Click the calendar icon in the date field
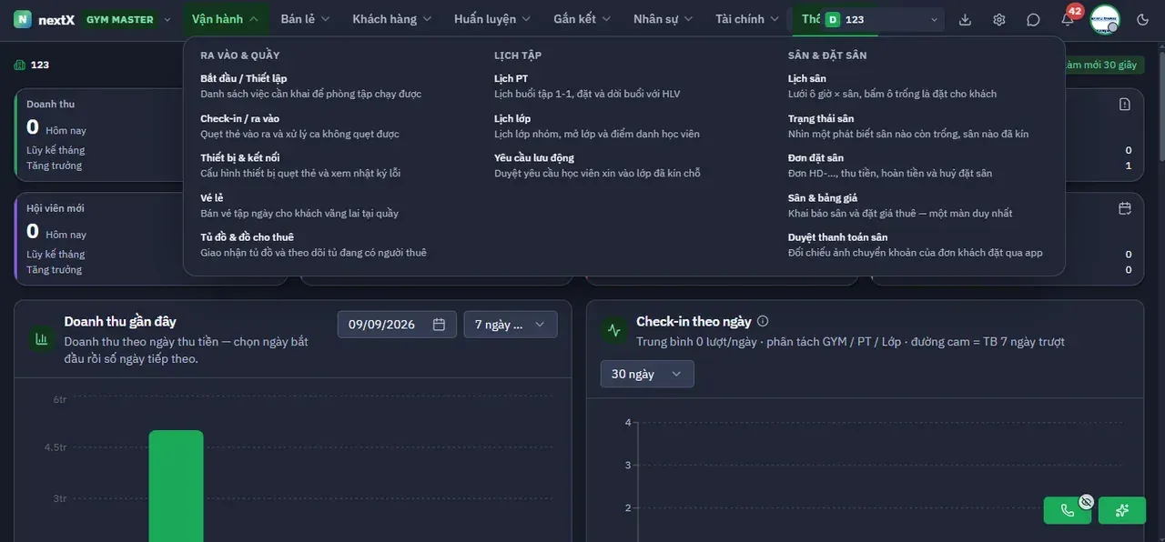 point(439,325)
